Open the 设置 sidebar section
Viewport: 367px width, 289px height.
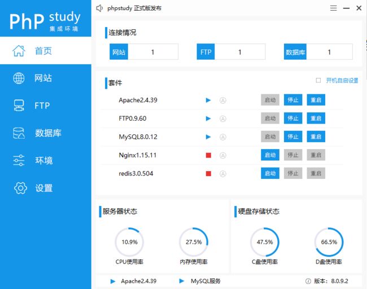pos(46,188)
